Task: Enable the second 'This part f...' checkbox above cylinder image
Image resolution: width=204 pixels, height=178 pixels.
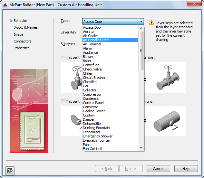Action: (63, 101)
